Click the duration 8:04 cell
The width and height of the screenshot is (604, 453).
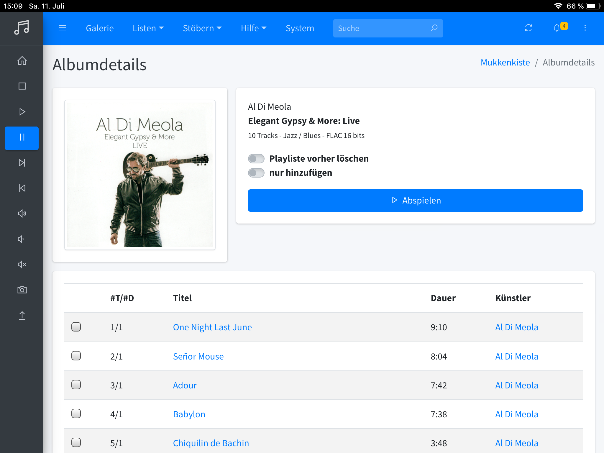439,357
